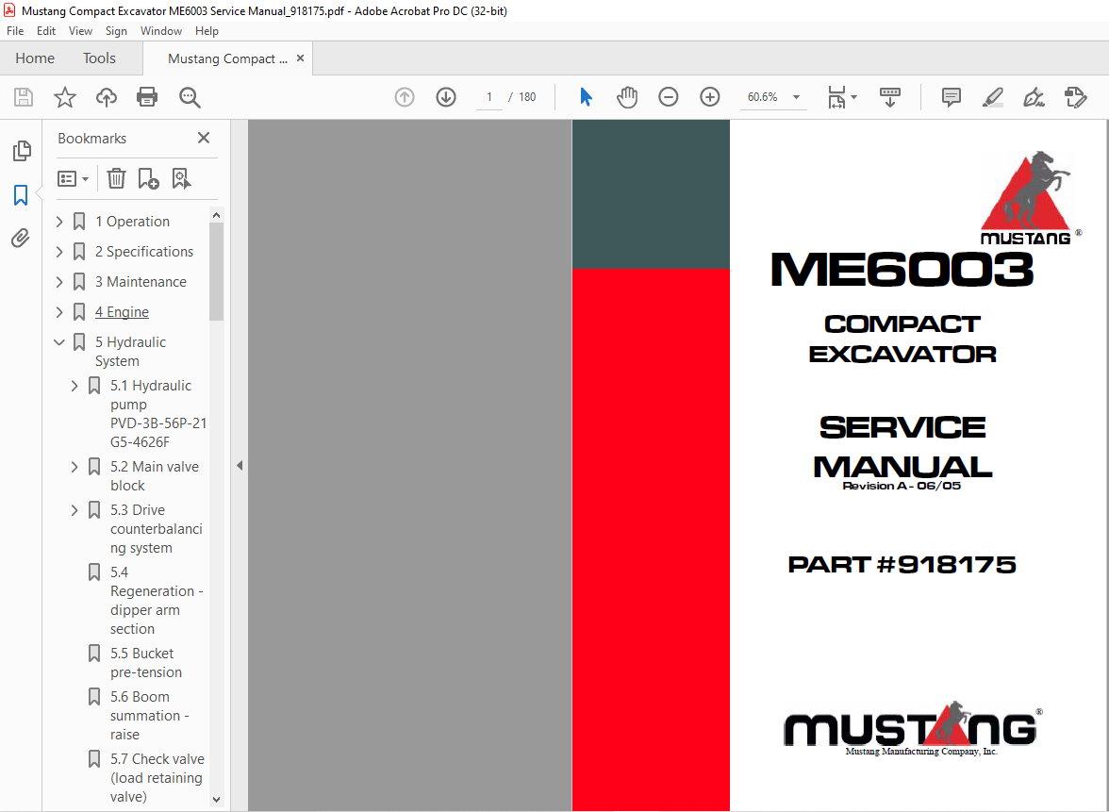Viewport: 1109px width, 812px height.
Task: Go to 5.4 Regeneration dipper arm section
Action: pos(157,601)
